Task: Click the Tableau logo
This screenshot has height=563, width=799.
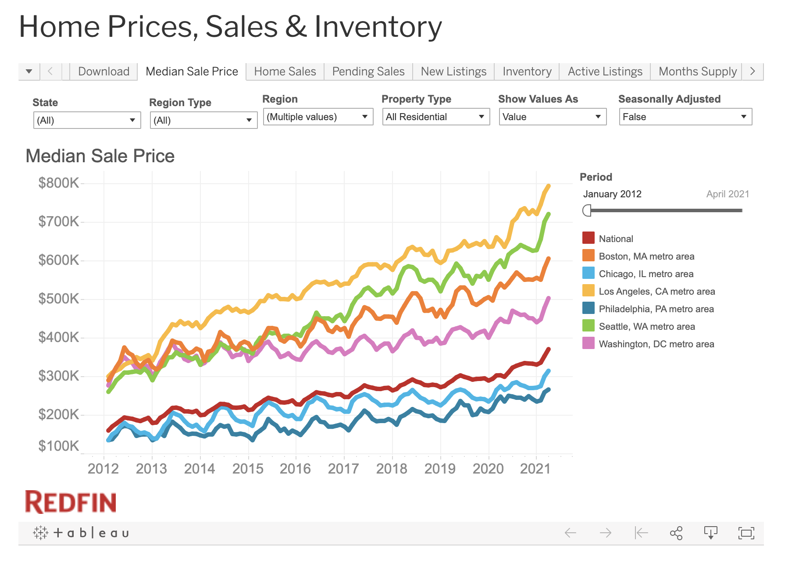Action: tap(81, 533)
